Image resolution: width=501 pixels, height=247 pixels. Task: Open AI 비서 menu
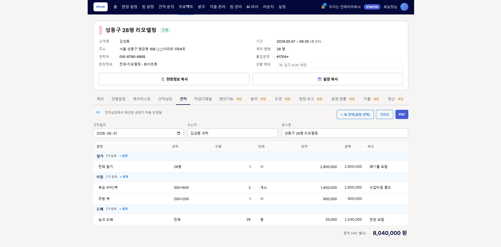point(252,7)
